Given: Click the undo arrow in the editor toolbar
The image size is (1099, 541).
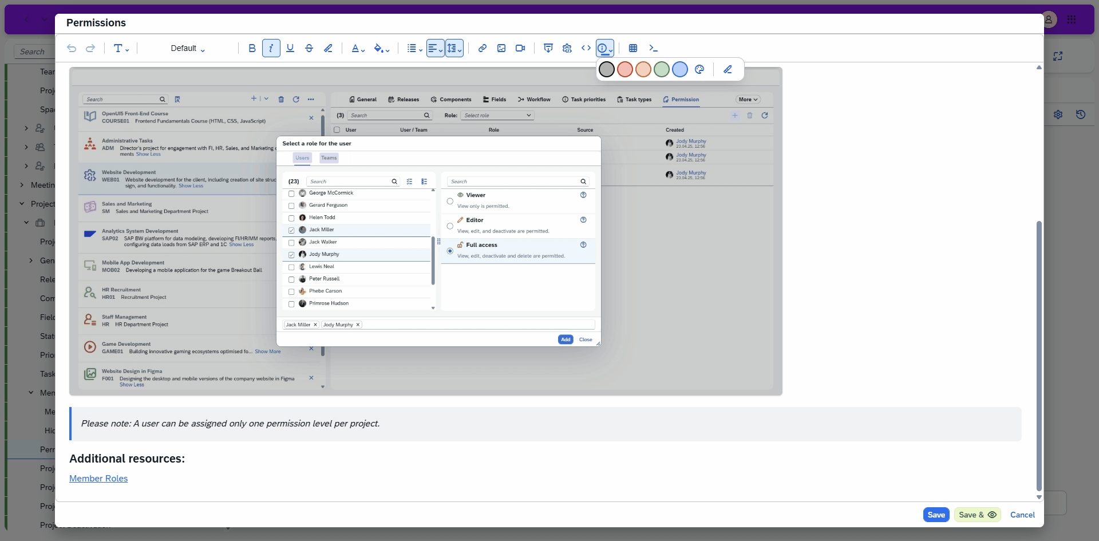Looking at the screenshot, I should click(72, 48).
